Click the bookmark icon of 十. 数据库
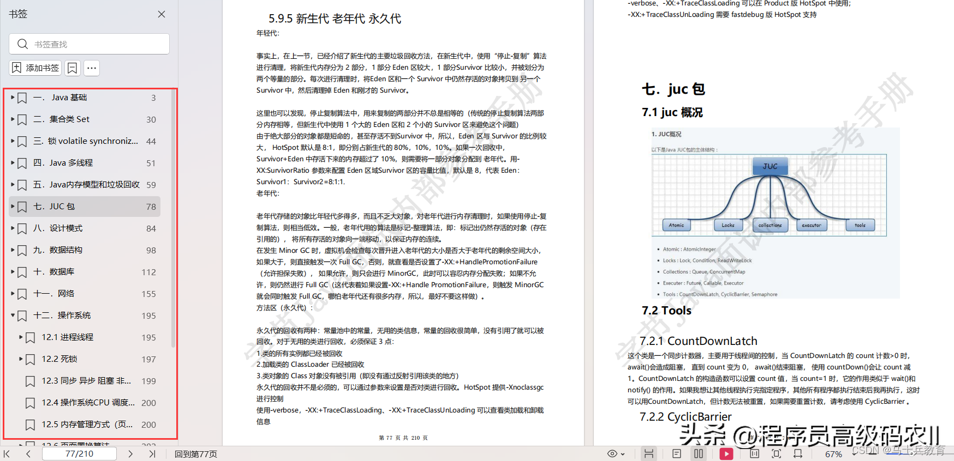954x461 pixels. coord(22,272)
